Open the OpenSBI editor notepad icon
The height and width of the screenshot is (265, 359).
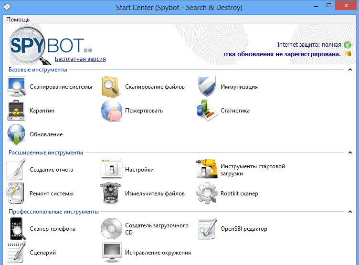(x=208, y=229)
